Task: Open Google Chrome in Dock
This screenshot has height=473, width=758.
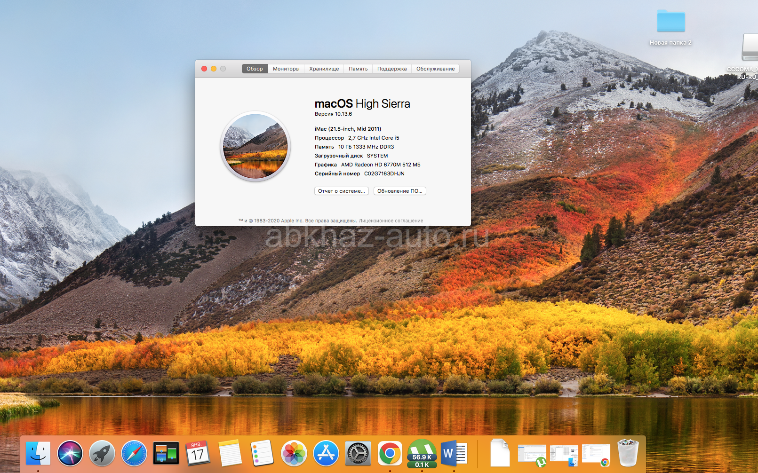Action: tap(390, 453)
